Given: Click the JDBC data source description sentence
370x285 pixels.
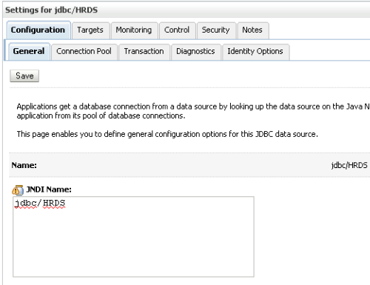Looking at the screenshot, I should click(x=167, y=134).
